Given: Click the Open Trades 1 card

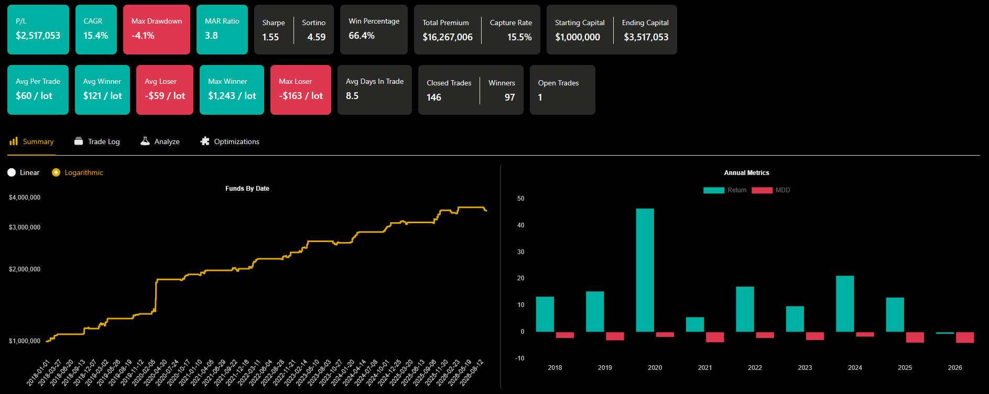Looking at the screenshot, I should 562,90.
